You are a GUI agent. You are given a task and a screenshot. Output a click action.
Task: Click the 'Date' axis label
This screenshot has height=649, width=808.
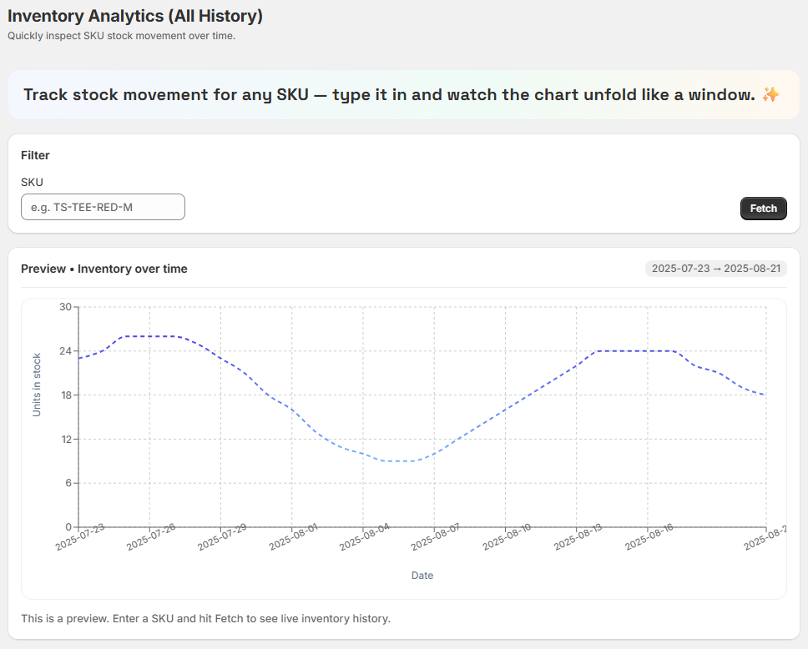tap(422, 575)
